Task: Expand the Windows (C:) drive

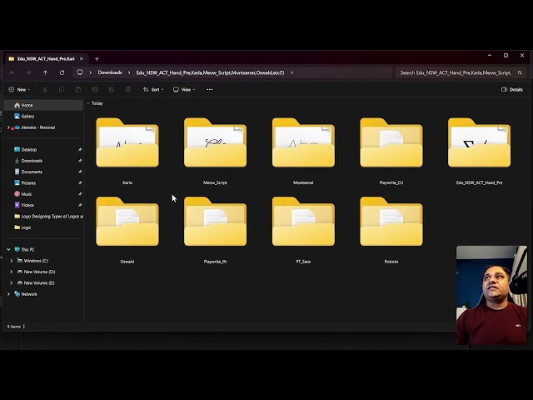Action: coord(11,261)
